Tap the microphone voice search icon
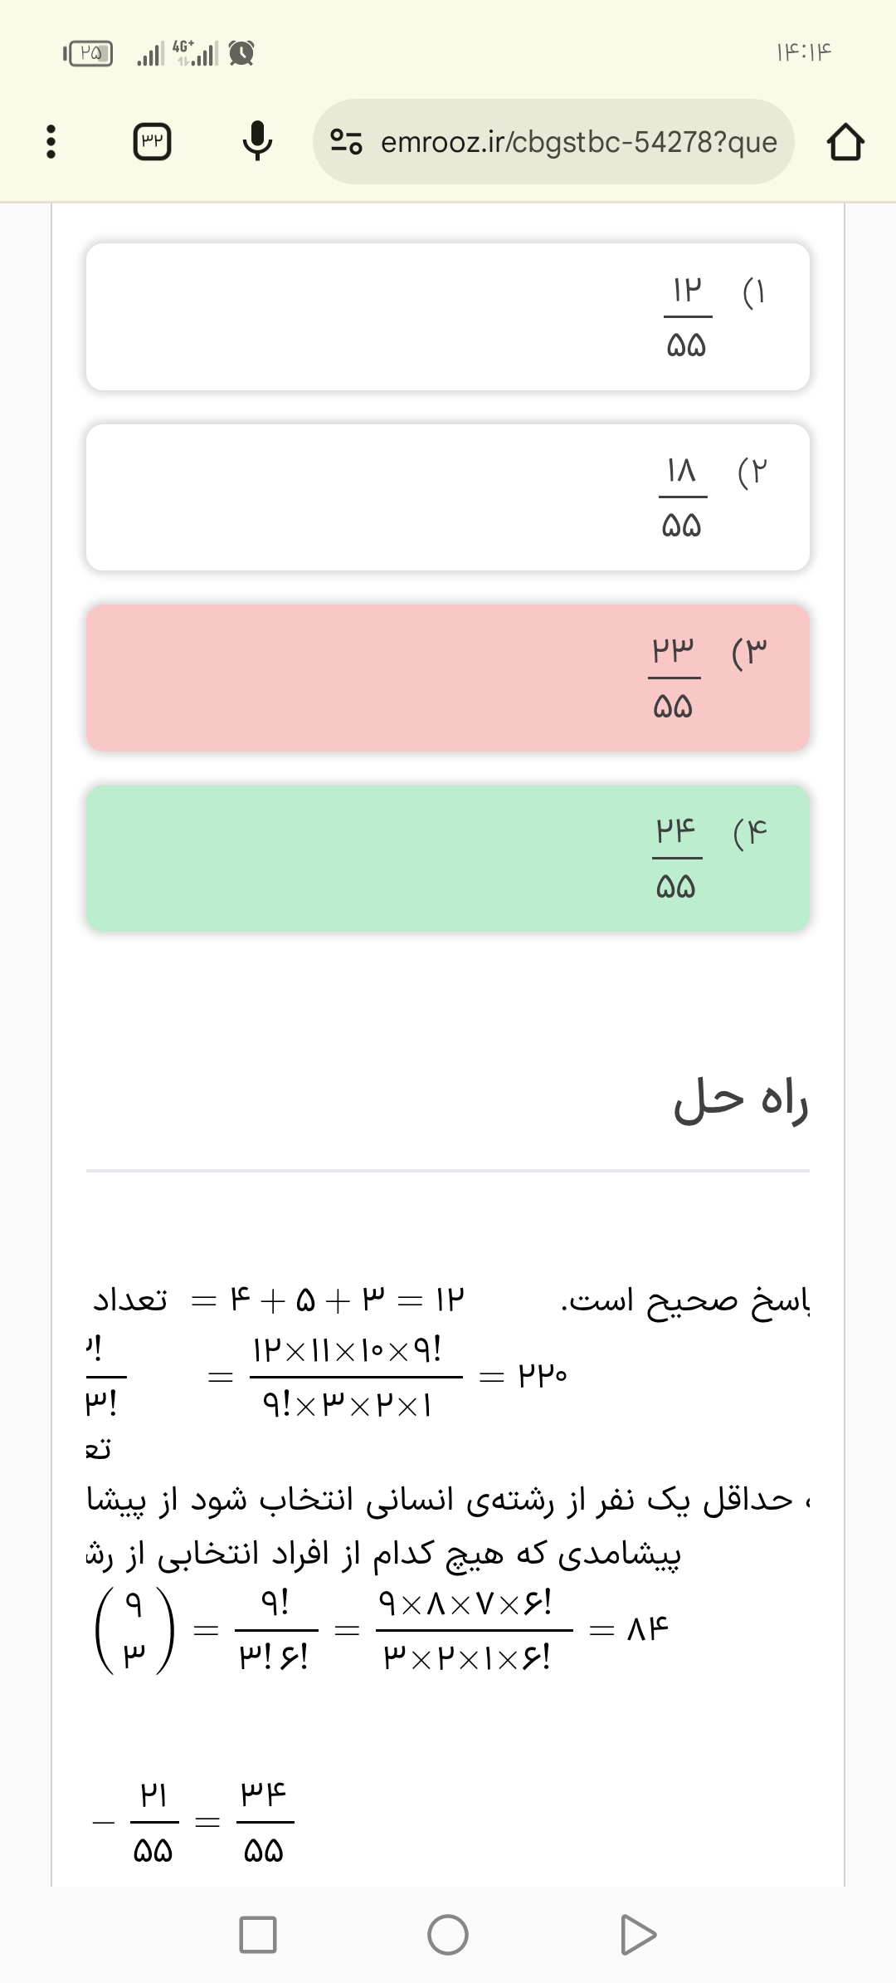Image resolution: width=896 pixels, height=1983 pixels. tap(257, 141)
